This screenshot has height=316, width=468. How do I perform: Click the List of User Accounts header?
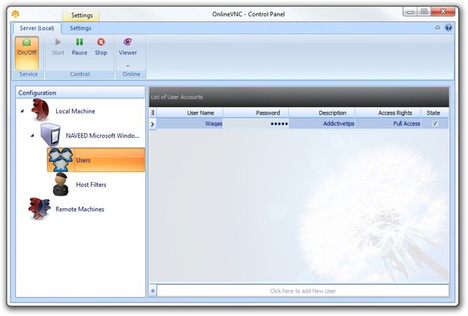(299, 97)
